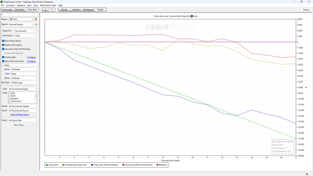The width and height of the screenshot is (313, 176).
Task: Check the SHOOTOUT flag checkbox
Action: [9, 101]
